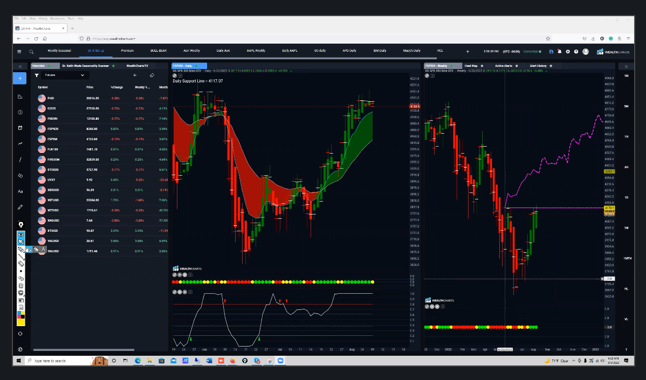The height and width of the screenshot is (380, 646).
Task: Select the diagonal line drawing tool
Action: pyautogui.click(x=20, y=160)
